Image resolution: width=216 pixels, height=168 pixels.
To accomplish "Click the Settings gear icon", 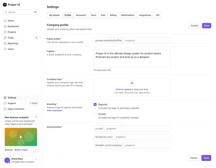I will click(x=5, y=97).
